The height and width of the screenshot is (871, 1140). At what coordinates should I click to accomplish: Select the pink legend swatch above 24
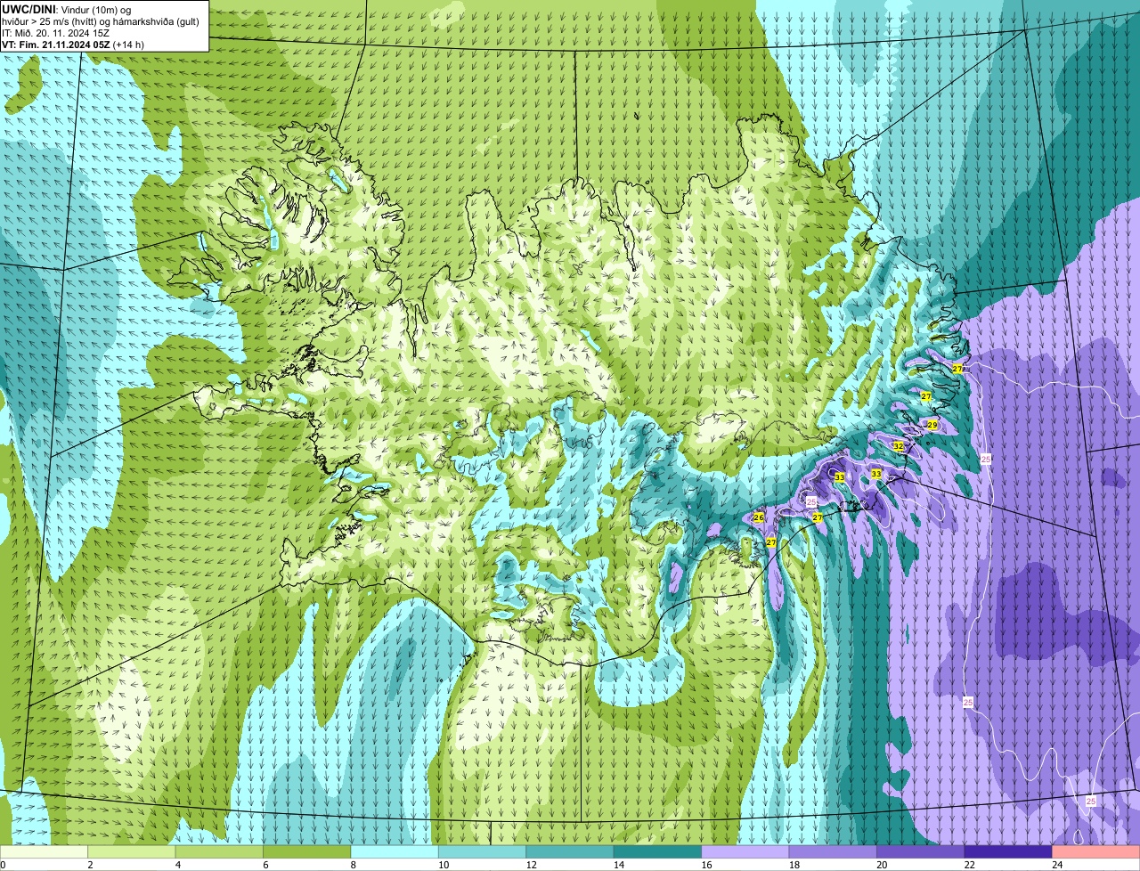point(1096,851)
